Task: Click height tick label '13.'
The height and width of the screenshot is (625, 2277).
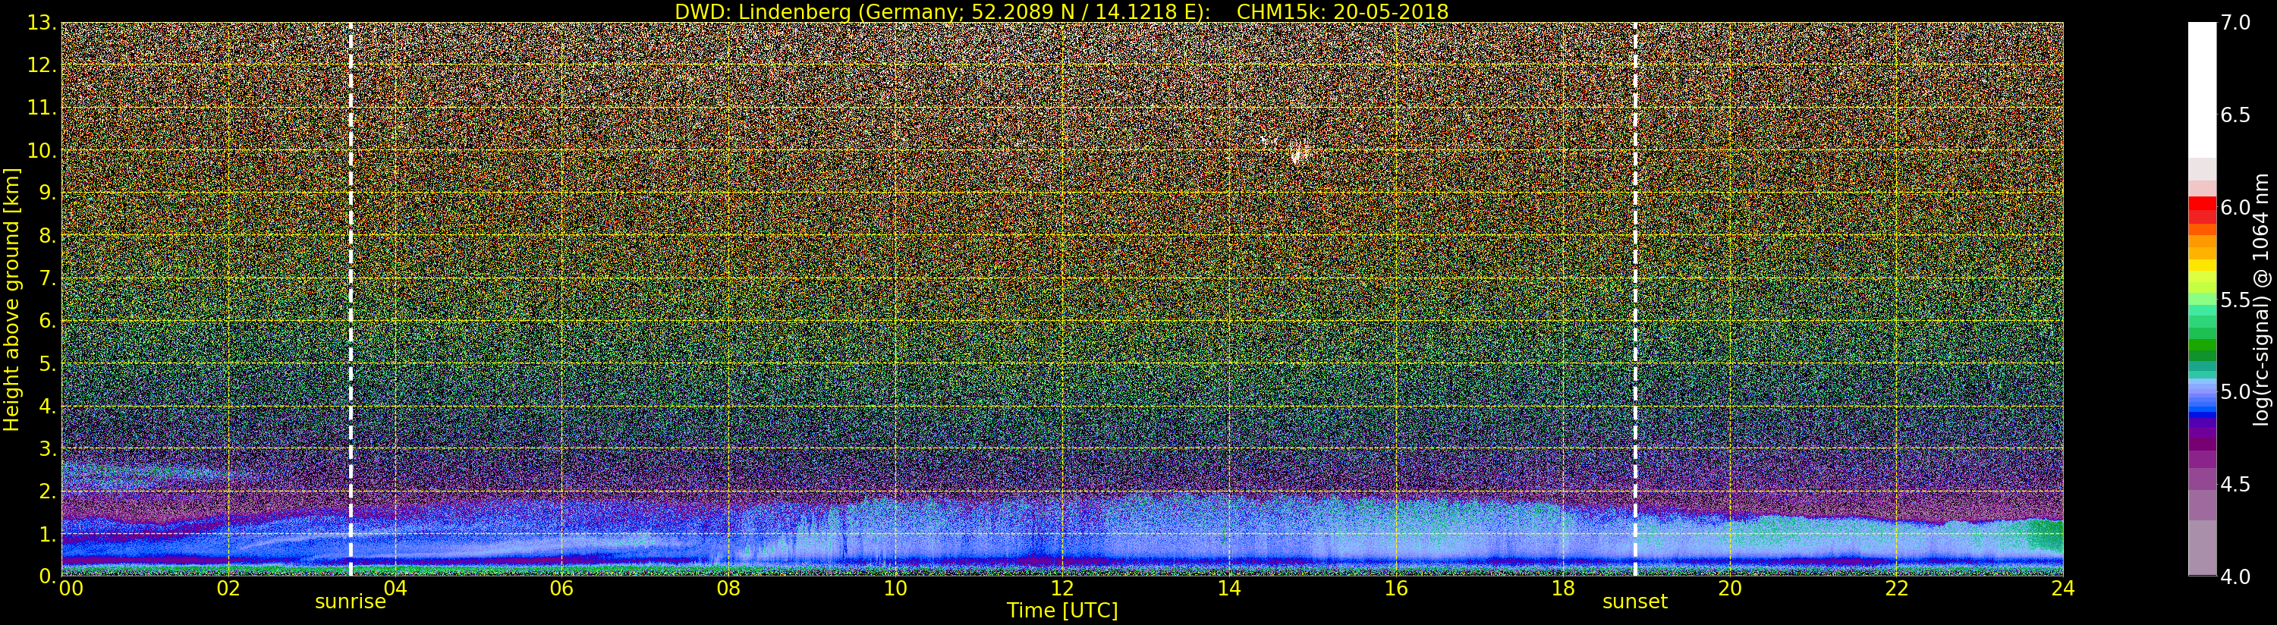Action: (42, 23)
